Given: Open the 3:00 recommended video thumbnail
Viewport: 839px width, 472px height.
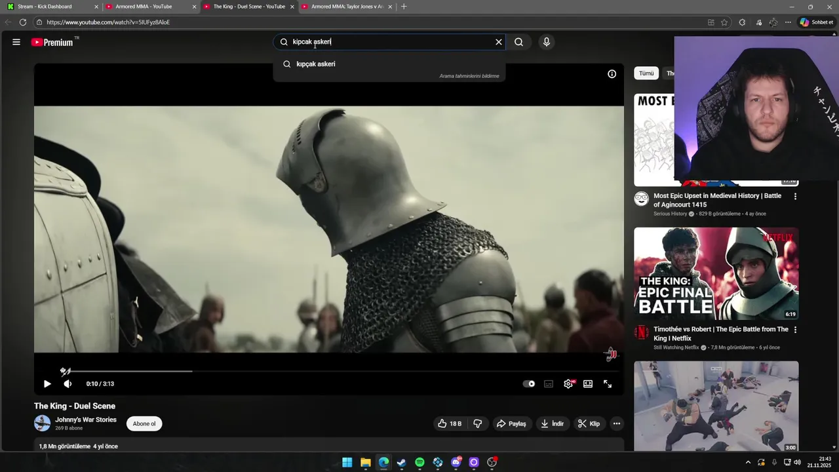Looking at the screenshot, I should coord(716,406).
